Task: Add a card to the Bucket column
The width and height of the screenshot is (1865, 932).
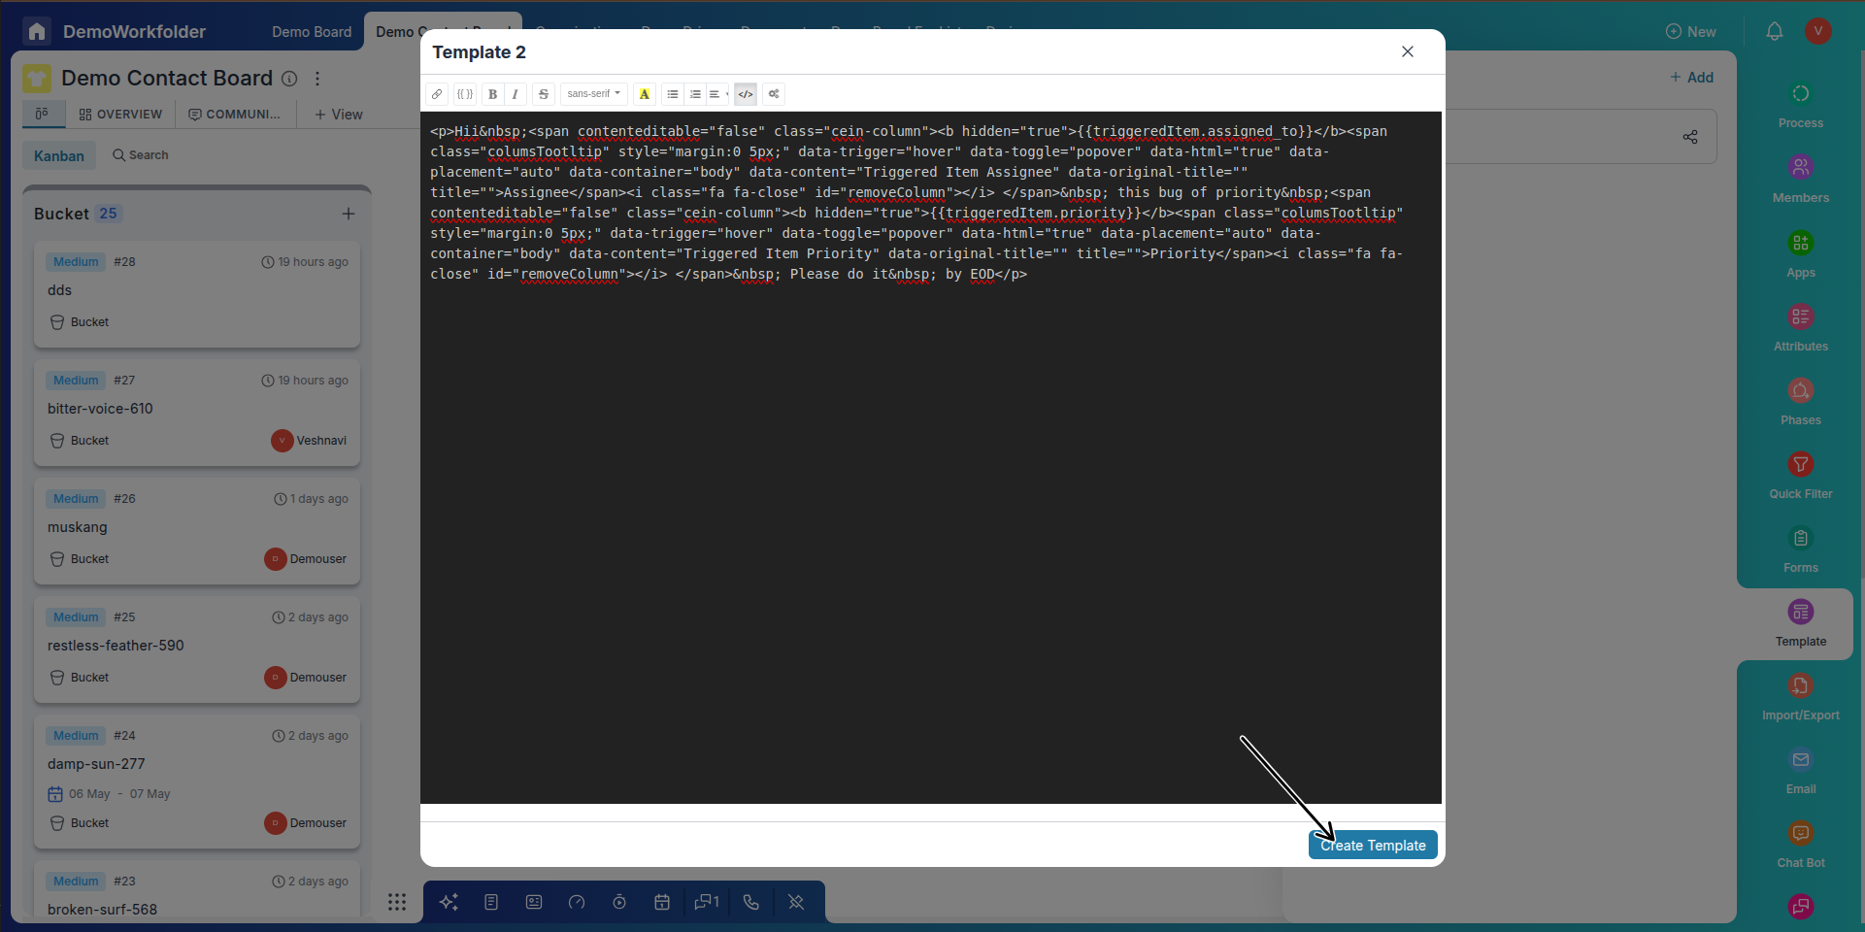Action: (349, 214)
